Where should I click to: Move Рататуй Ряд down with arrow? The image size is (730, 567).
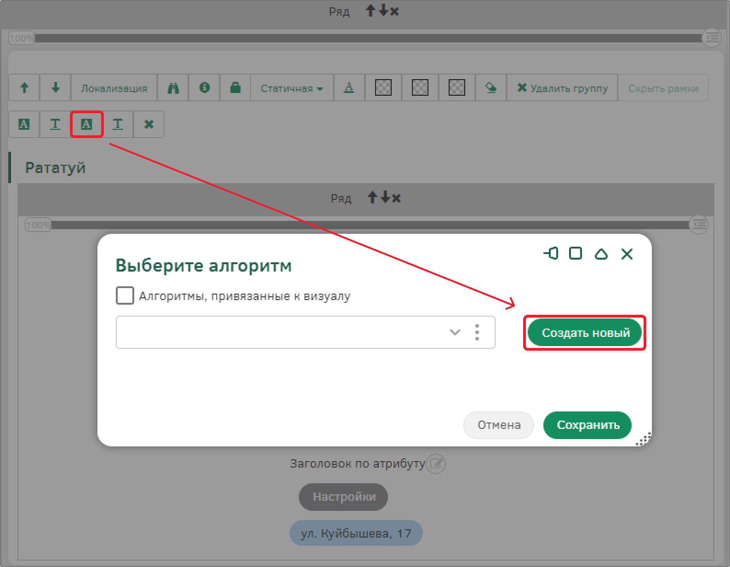point(385,197)
